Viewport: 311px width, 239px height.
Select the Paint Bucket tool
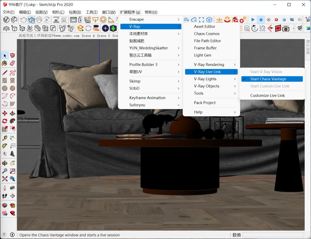pyautogui.click(x=5, y=63)
